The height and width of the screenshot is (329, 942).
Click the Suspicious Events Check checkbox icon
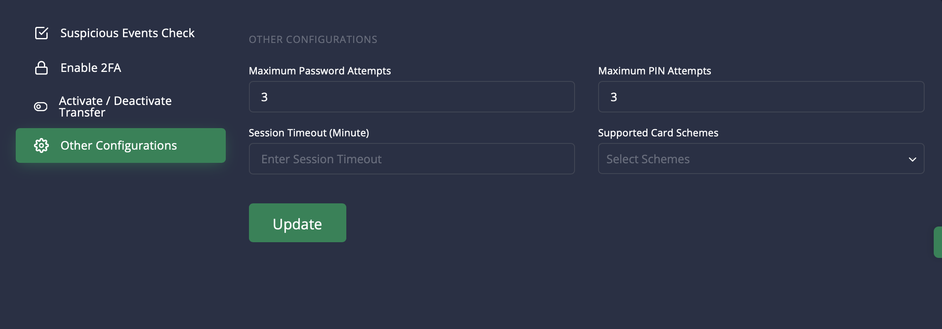(41, 33)
